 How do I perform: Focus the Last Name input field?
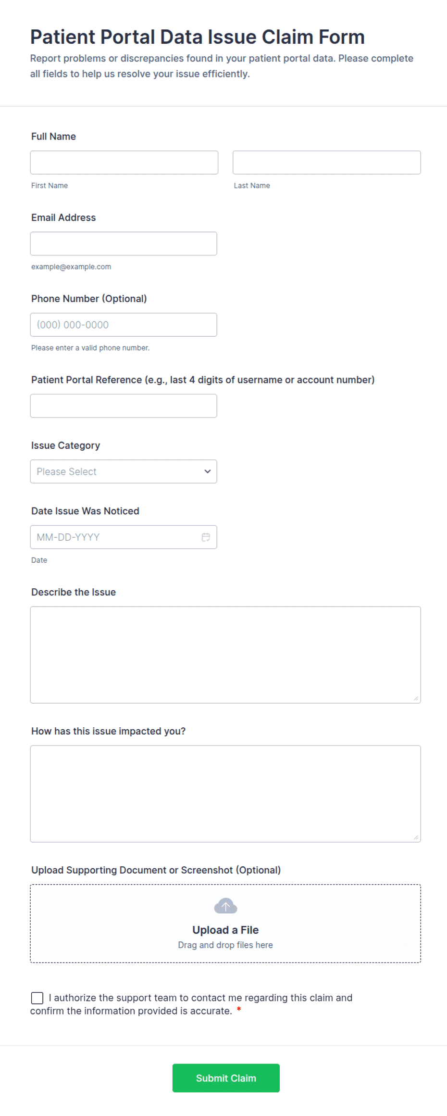[327, 163]
